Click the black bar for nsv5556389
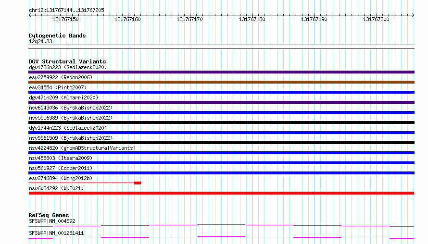This screenshot has height=244, width=428. click(x=221, y=122)
